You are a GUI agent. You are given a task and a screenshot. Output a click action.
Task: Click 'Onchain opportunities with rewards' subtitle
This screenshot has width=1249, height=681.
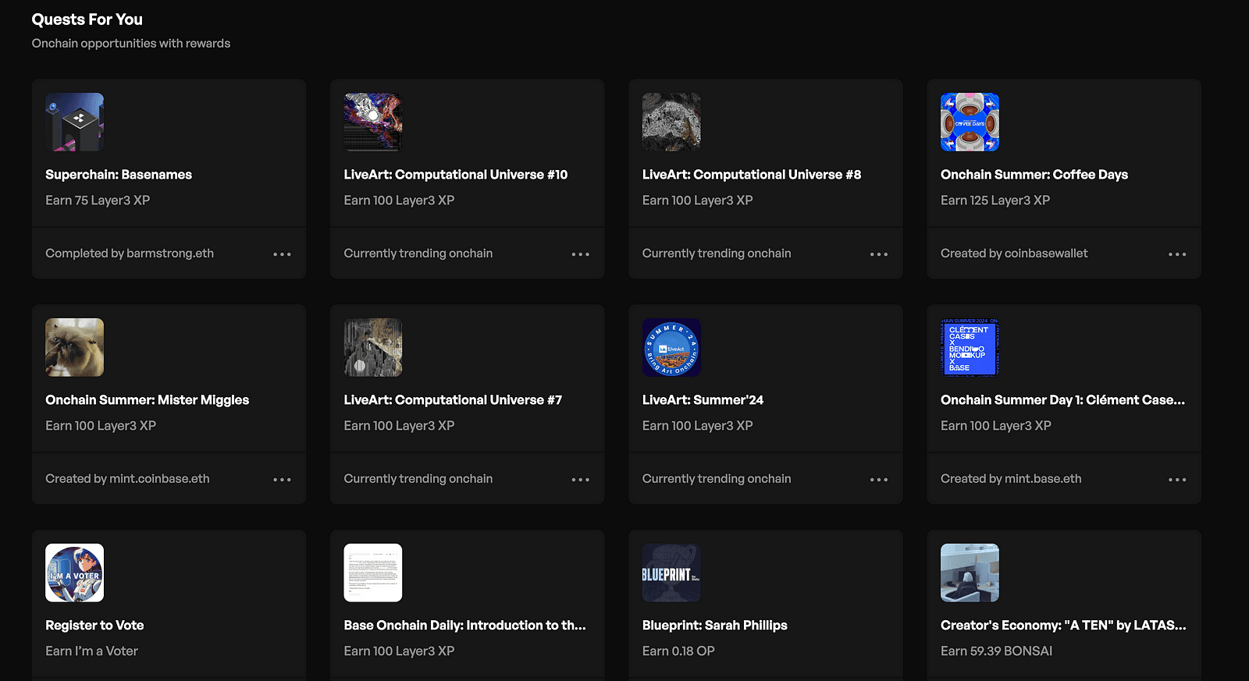(131, 44)
